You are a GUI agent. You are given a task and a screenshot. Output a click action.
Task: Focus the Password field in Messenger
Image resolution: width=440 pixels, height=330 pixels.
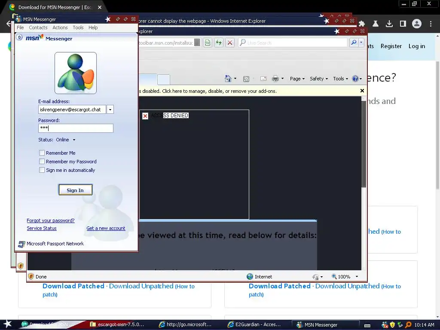76,128
